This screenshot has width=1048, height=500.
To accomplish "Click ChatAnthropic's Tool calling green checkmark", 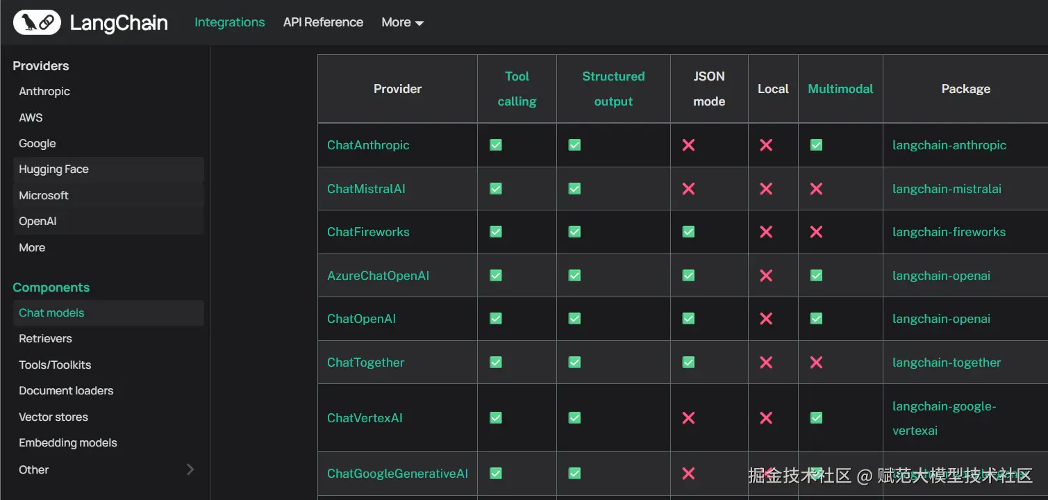I will pyautogui.click(x=496, y=145).
